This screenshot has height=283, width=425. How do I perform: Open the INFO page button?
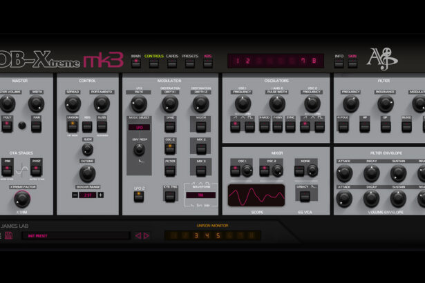(339, 64)
